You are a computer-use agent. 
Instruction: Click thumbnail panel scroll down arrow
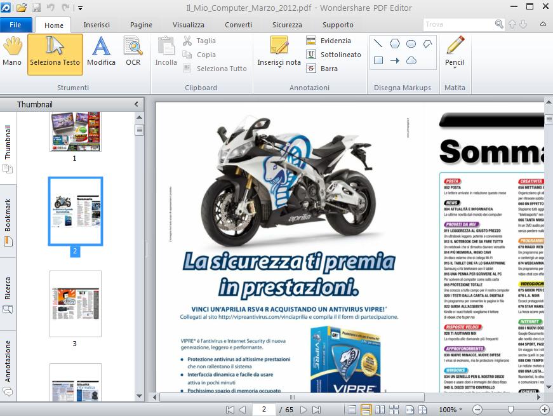tap(139, 396)
